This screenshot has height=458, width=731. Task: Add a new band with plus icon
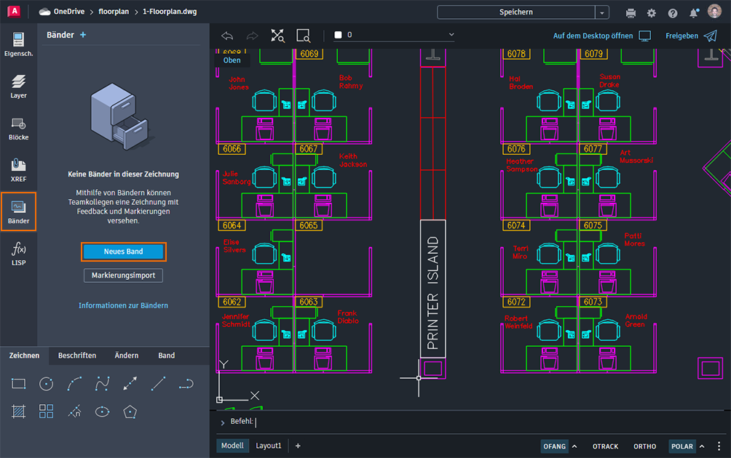coord(83,35)
